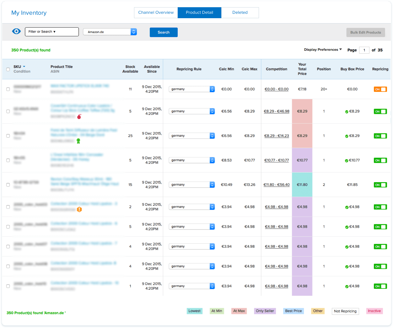This screenshot has height=328, width=393.
Task: Click the Buy Box Price column header
Action: click(353, 69)
